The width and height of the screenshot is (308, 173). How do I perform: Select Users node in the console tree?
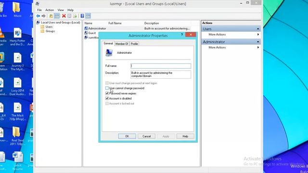tap(49, 27)
